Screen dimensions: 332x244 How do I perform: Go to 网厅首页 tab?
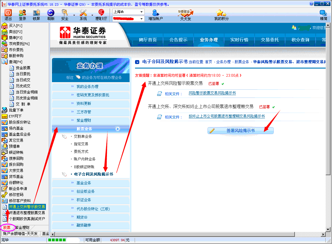[148, 40]
